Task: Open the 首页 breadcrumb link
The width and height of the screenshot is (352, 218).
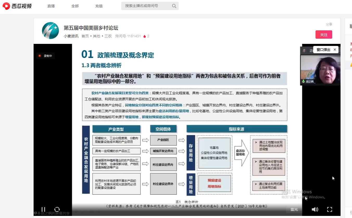Action: point(85,36)
